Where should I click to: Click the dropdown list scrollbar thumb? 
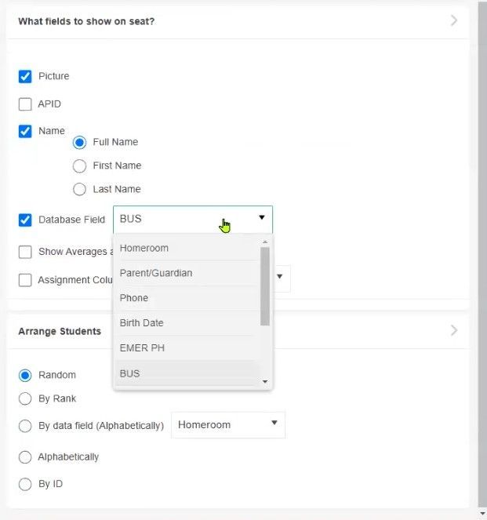(265, 286)
